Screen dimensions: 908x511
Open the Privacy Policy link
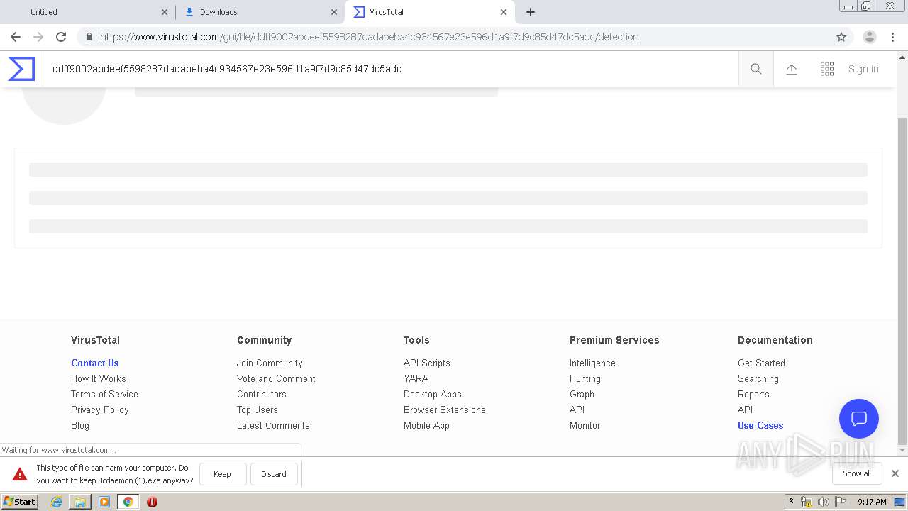(99, 410)
